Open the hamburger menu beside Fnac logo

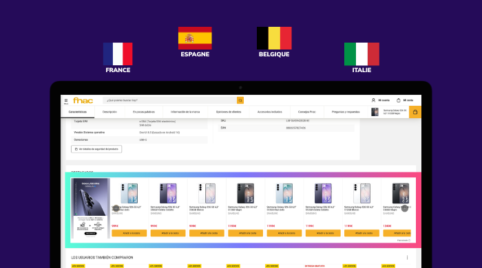(66, 101)
